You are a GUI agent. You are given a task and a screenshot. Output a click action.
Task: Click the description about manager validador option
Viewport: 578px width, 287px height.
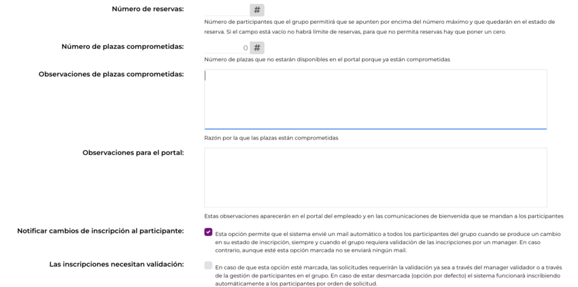(x=388, y=275)
